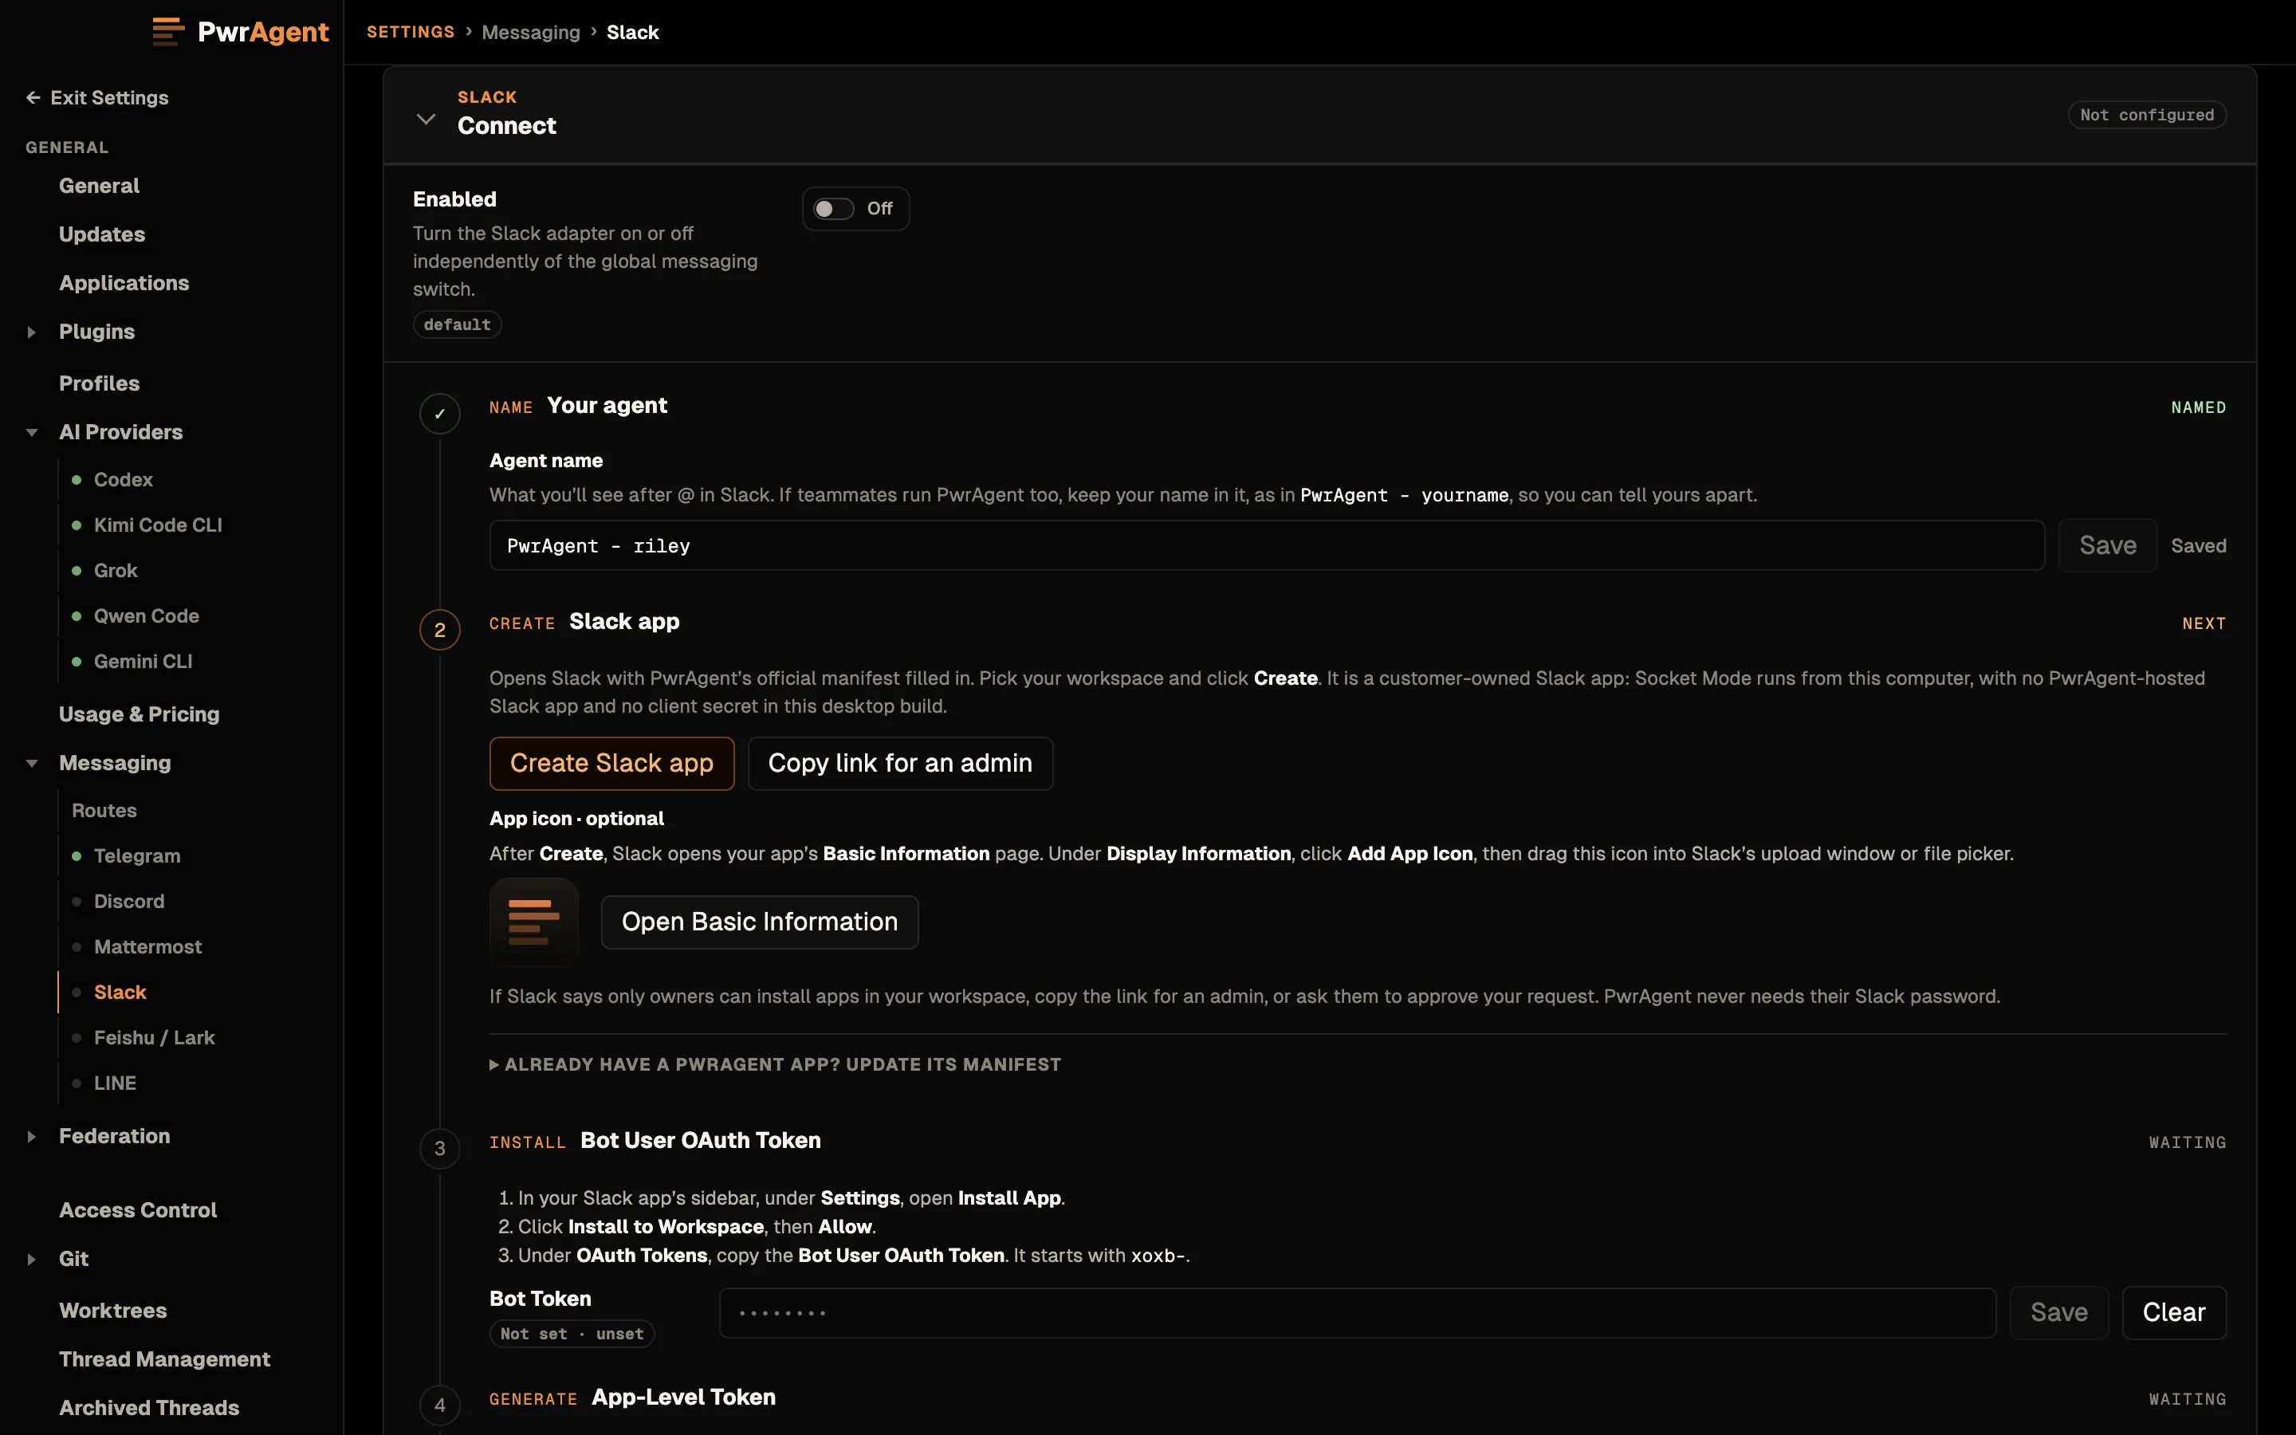The width and height of the screenshot is (2296, 1435).
Task: Click the Agent name input field
Action: pos(1267,546)
